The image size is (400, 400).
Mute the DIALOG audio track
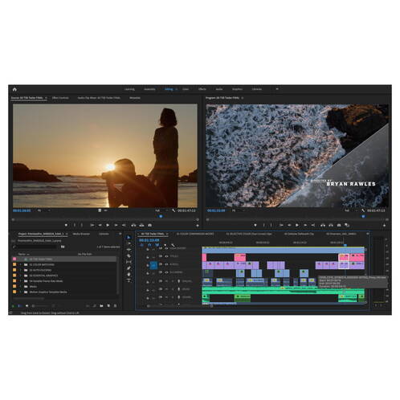tap(166, 281)
